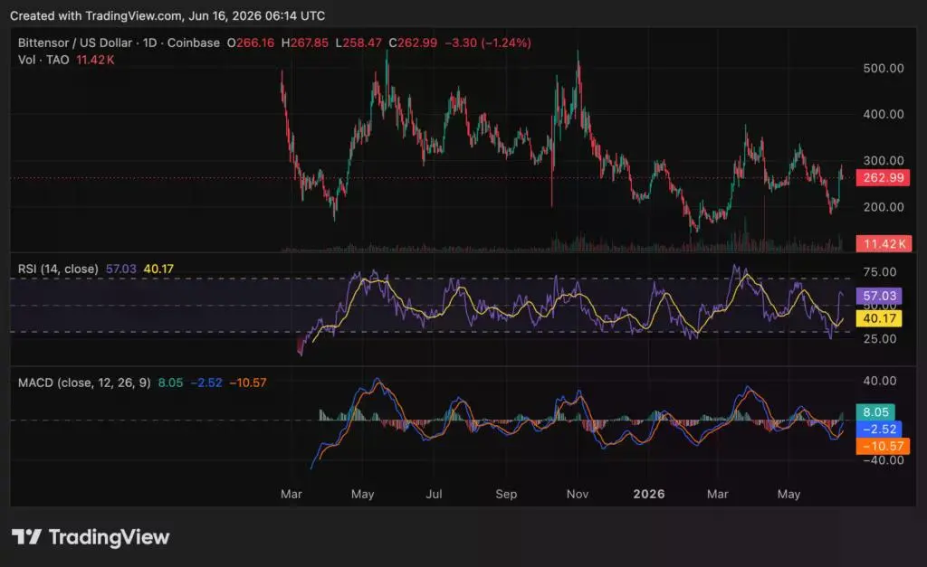Click the blue −2.52 MACD axis tag

click(x=879, y=429)
